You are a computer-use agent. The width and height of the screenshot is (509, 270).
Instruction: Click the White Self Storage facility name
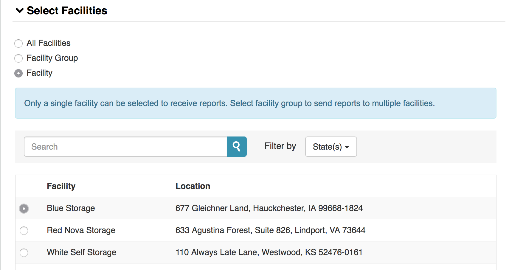click(x=82, y=252)
